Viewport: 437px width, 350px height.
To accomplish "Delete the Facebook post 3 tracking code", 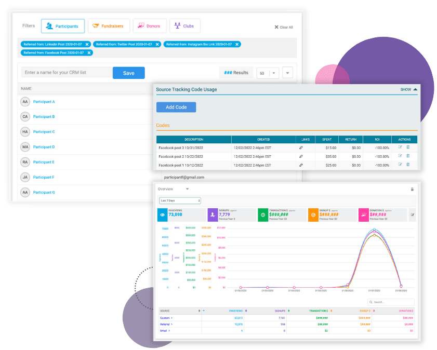I will (408, 147).
